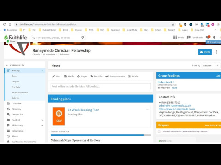Image resolution: width=221 pixels, height=165 pixels.
Task: Open the admin email address link
Action: pyautogui.click(x=175, y=106)
